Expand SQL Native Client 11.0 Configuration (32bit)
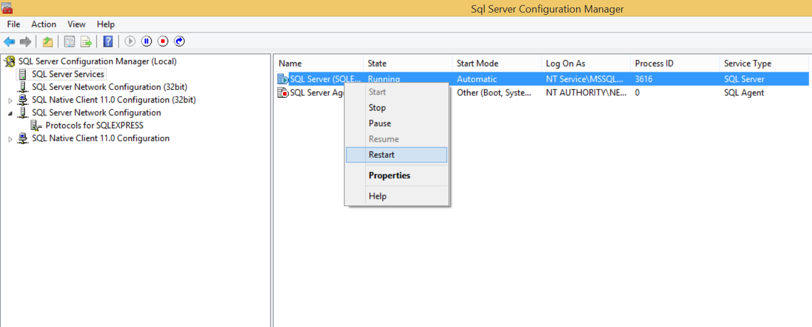The width and height of the screenshot is (812, 327). tap(10, 100)
